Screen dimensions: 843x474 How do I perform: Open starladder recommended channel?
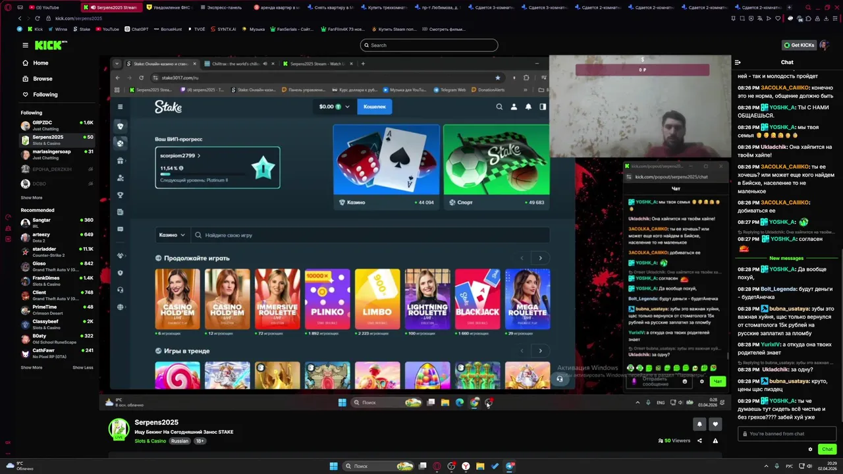tap(57, 251)
